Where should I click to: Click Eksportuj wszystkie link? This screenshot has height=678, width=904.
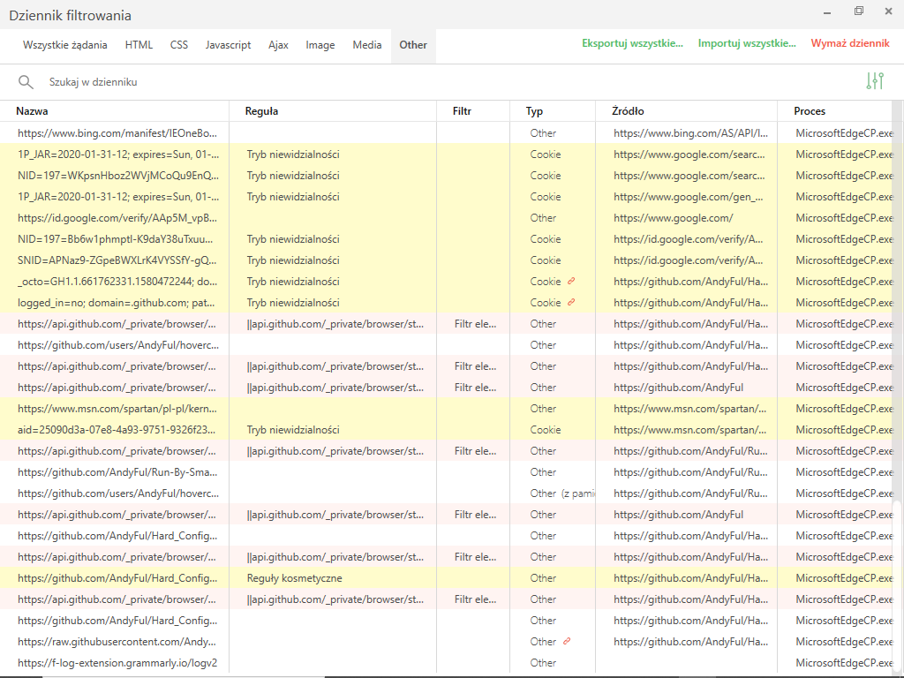click(632, 43)
